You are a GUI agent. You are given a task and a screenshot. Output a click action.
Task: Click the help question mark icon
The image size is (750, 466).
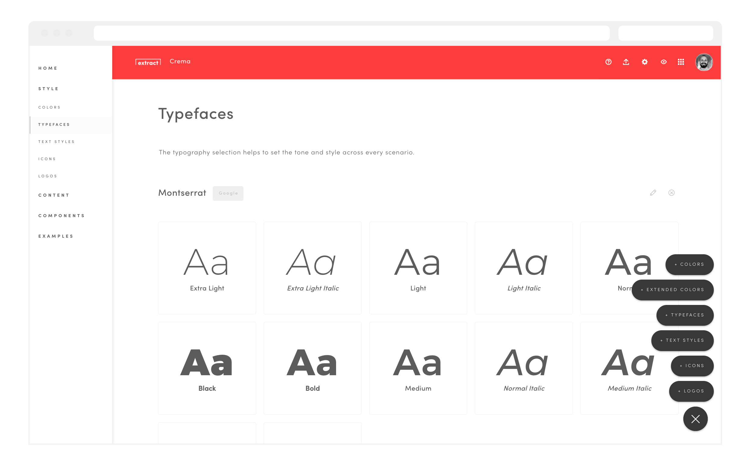(x=608, y=62)
